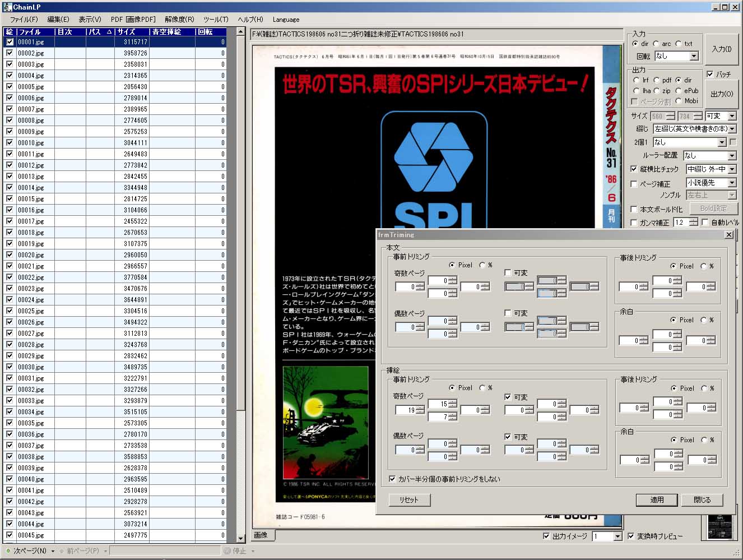The width and height of the screenshot is (743, 560).
Task: Click the ChainLP app icon in title bar
Action: [x=7, y=7]
